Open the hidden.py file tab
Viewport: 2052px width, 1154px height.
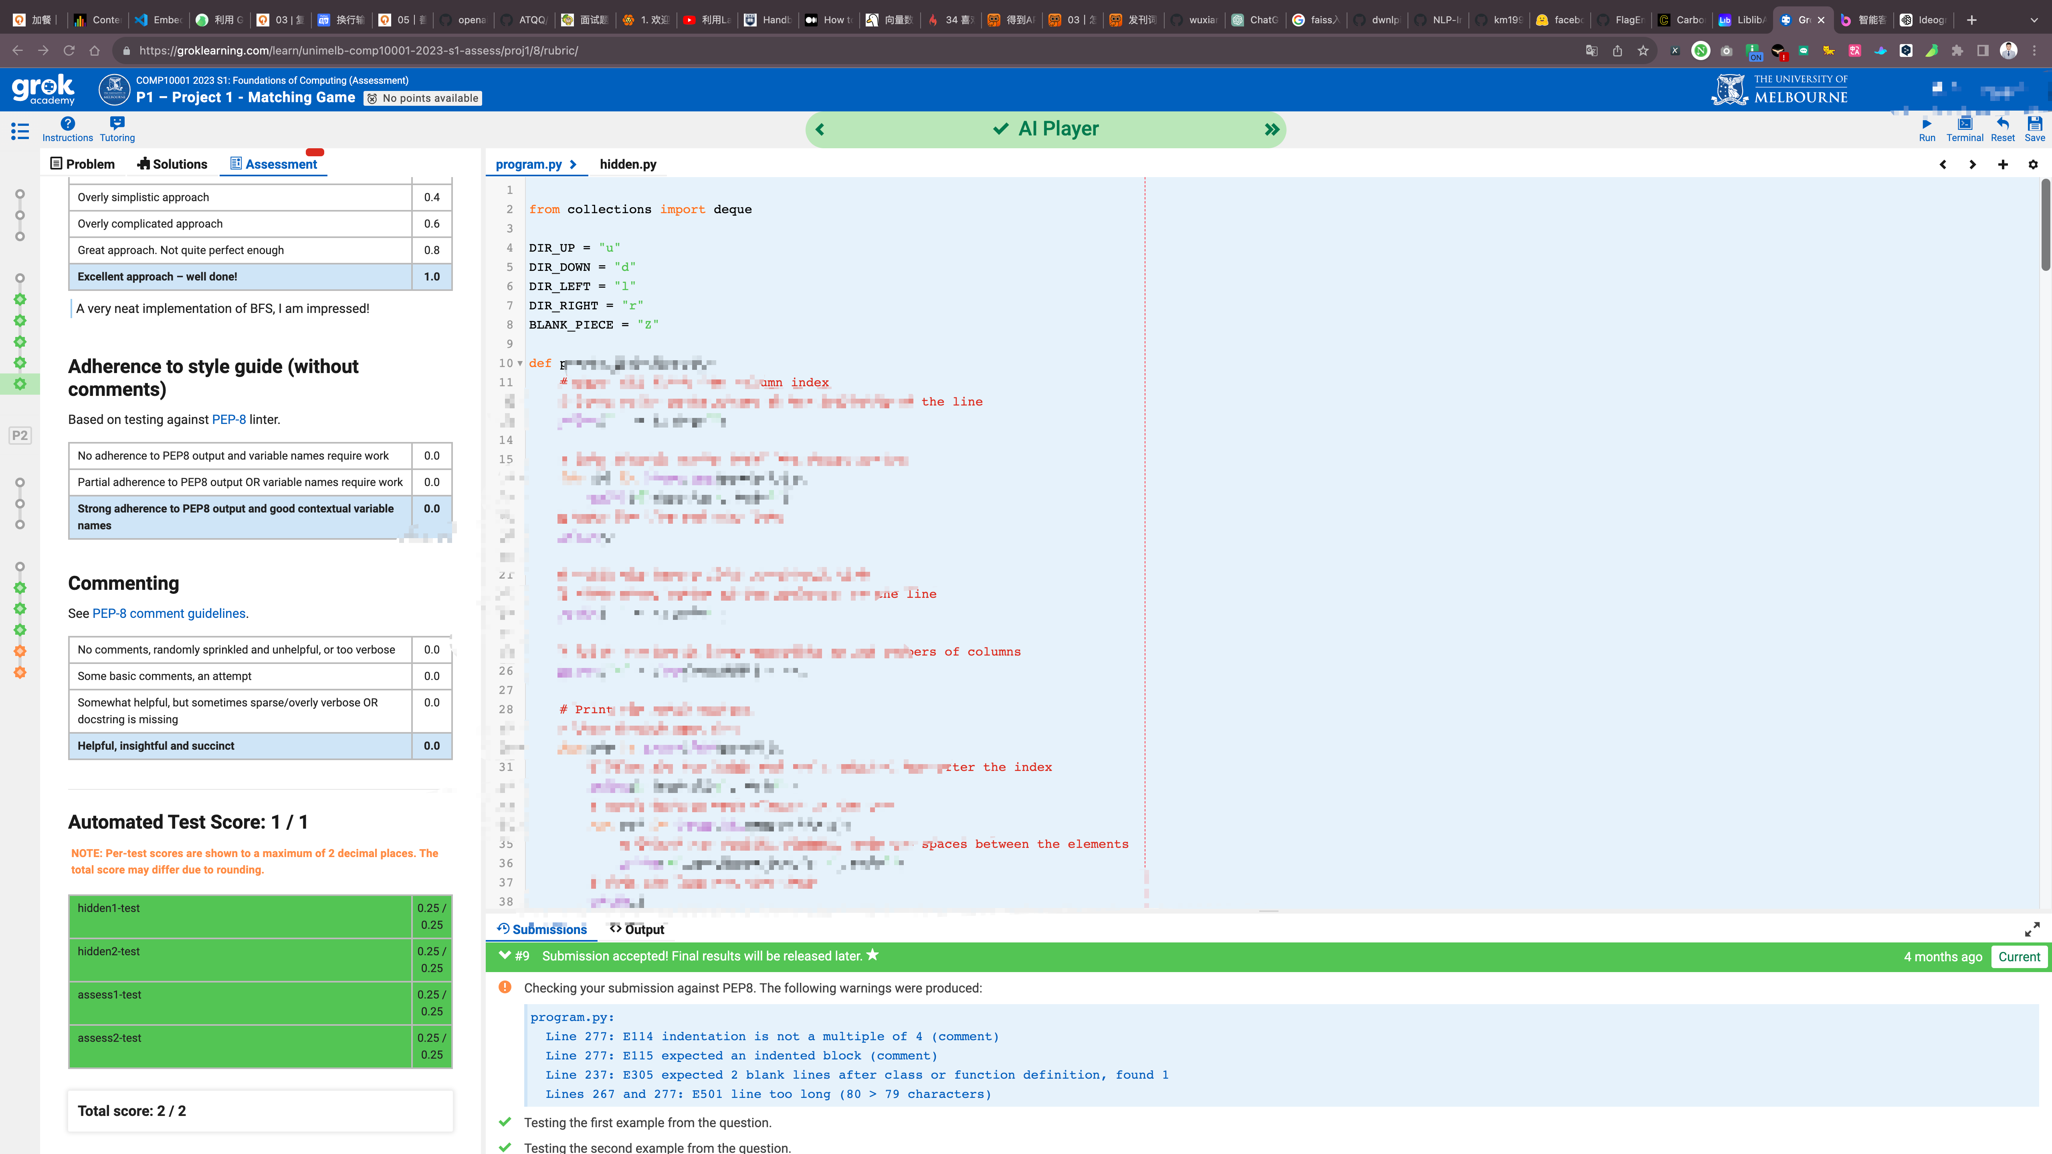628,164
